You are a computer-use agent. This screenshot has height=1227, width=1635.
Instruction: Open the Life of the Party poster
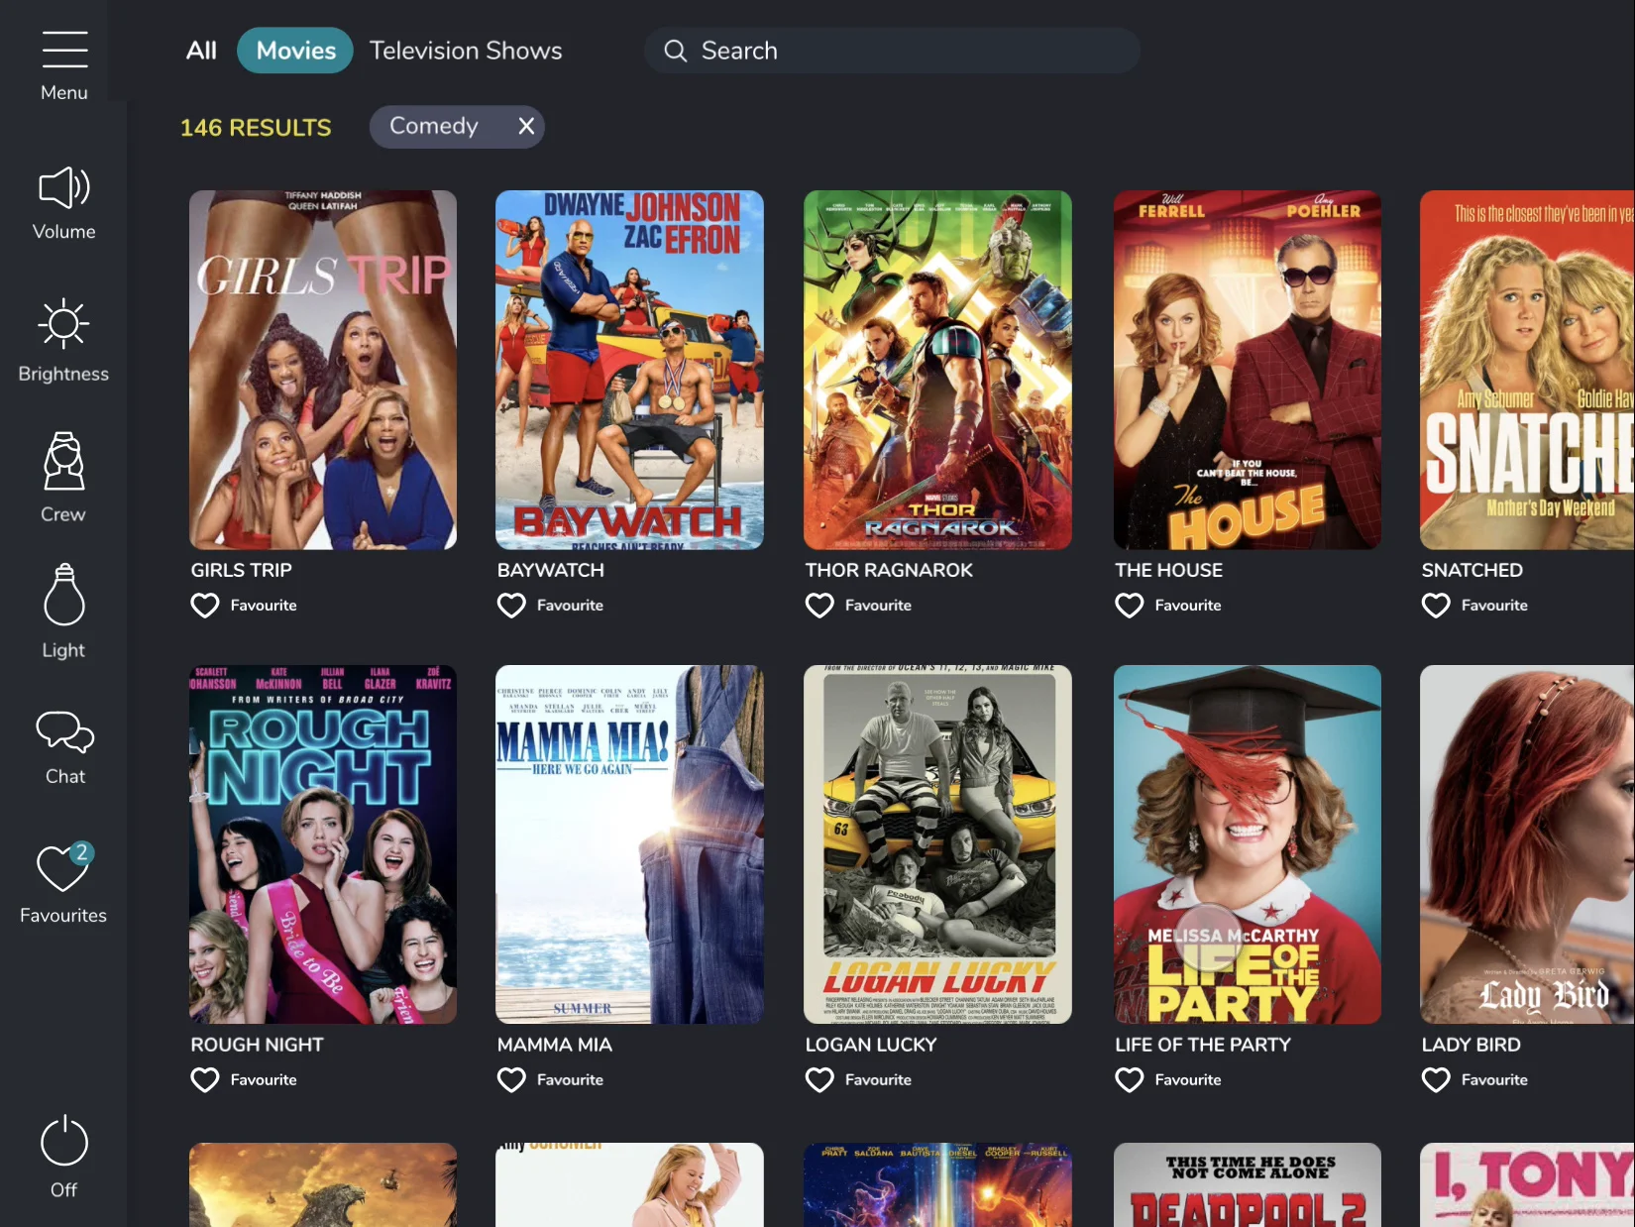point(1248,844)
